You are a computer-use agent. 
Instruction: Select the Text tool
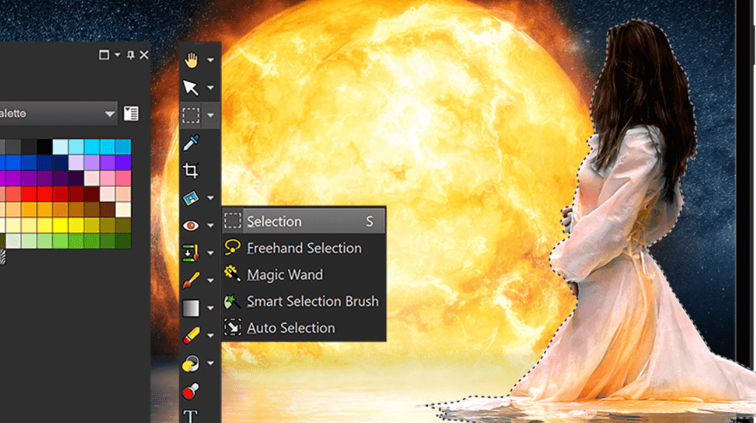pos(191,416)
